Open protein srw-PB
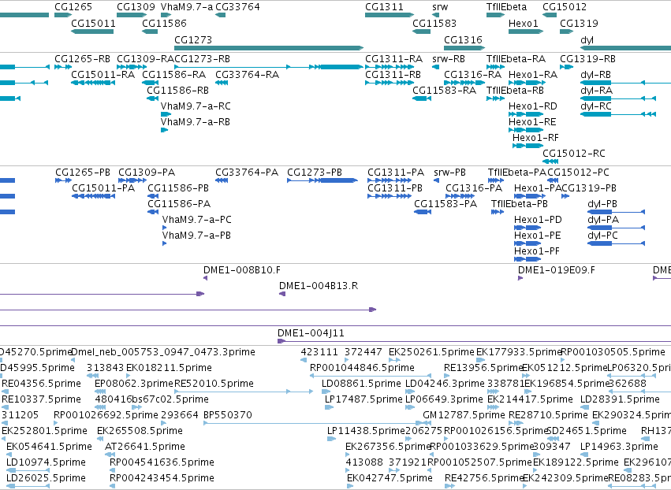 [x=449, y=173]
